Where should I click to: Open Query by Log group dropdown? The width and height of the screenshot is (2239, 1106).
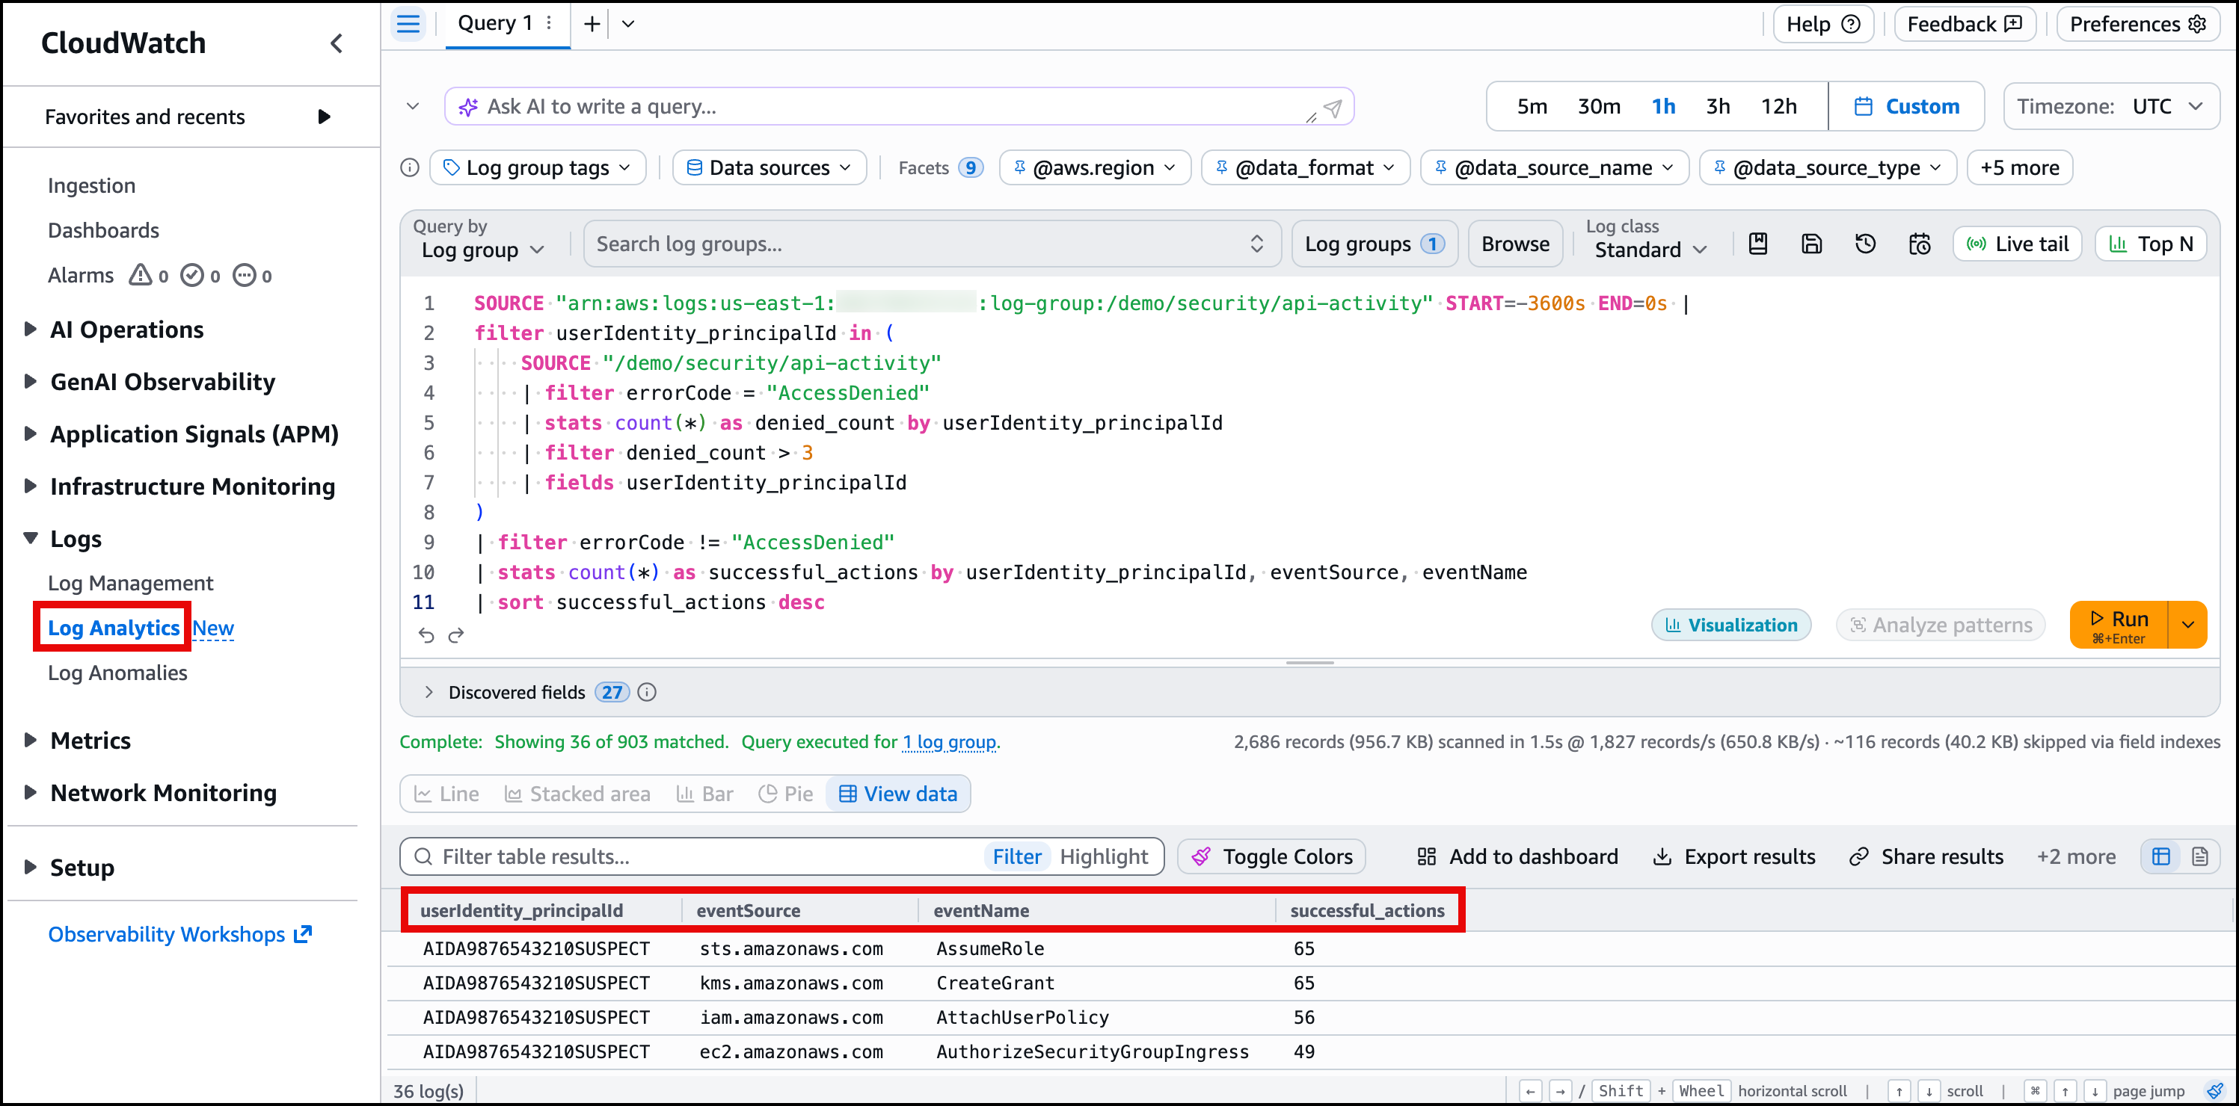tap(482, 251)
